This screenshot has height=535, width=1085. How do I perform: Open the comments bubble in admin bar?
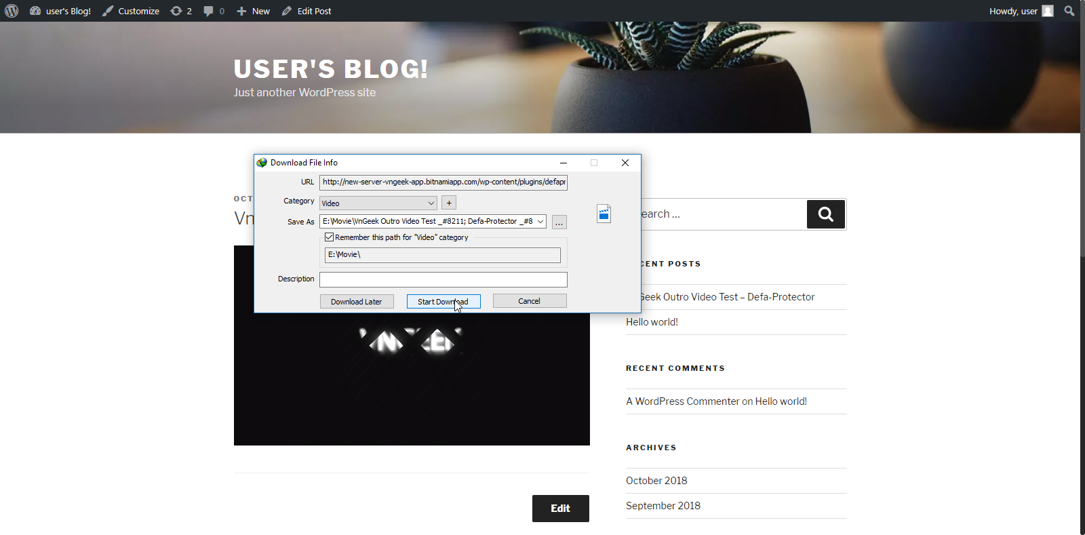214,11
